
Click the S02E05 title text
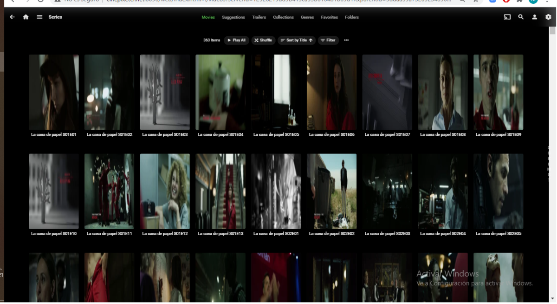click(499, 234)
